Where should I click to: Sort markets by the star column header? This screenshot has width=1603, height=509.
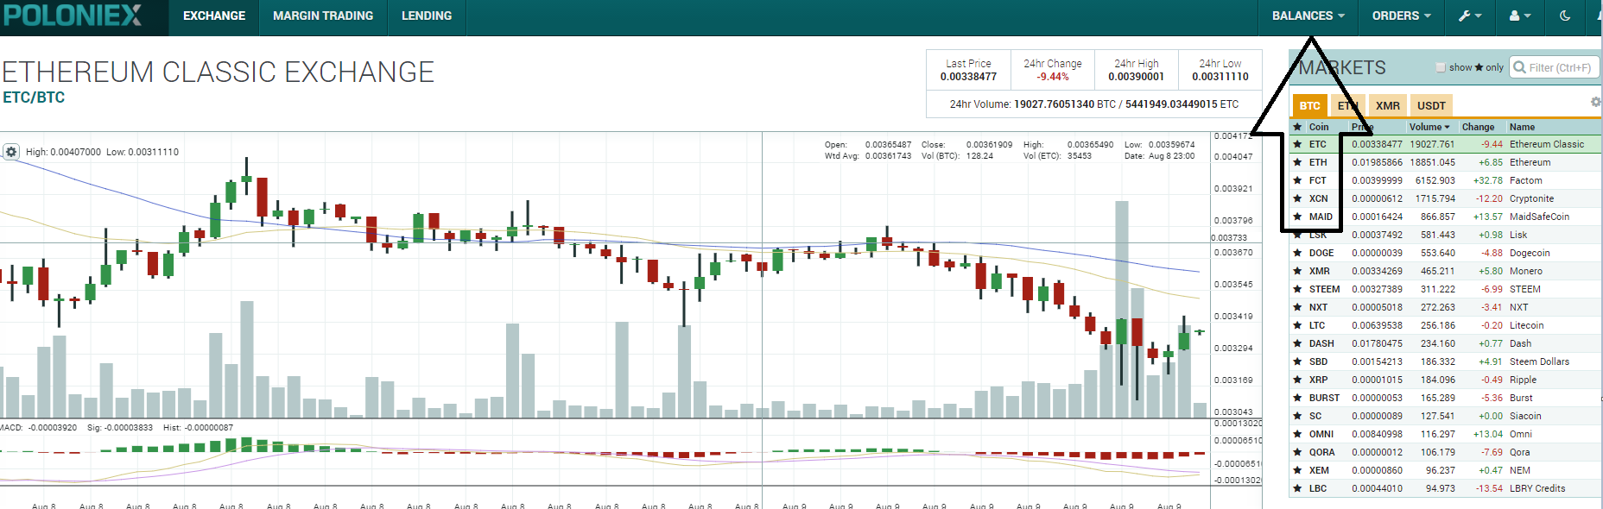click(x=1297, y=127)
